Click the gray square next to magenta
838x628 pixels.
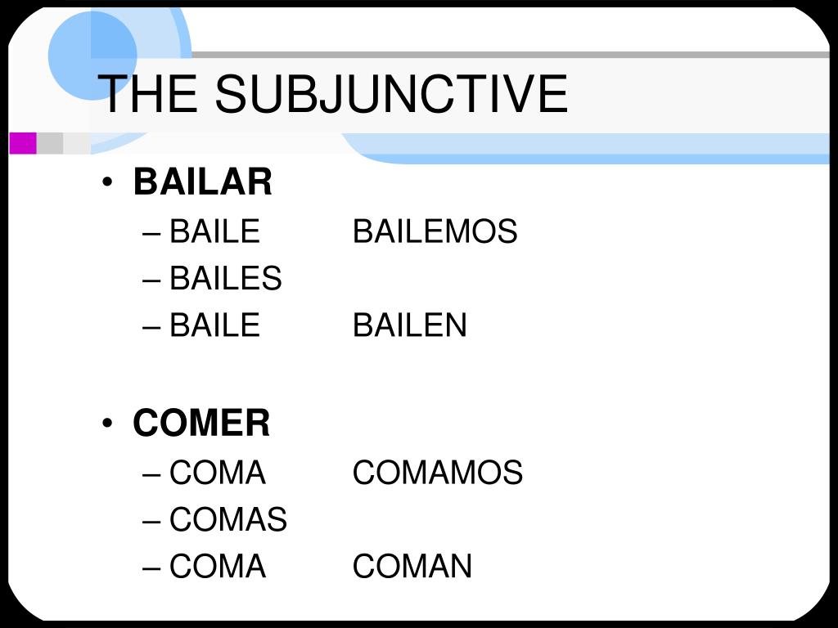[50, 143]
